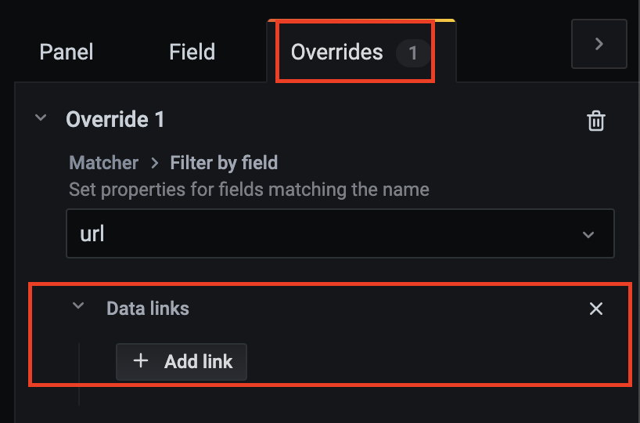This screenshot has width=640, height=423.
Task: Remove the Data links property
Action: [x=596, y=309]
